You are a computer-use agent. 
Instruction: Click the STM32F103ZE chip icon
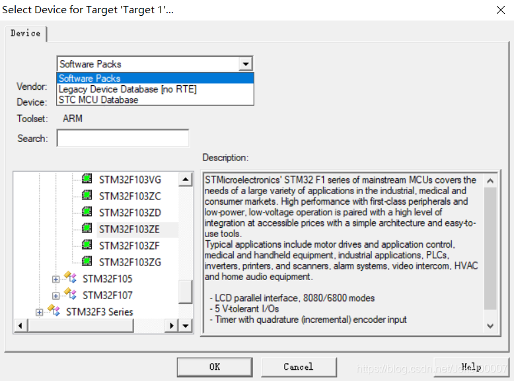87,228
